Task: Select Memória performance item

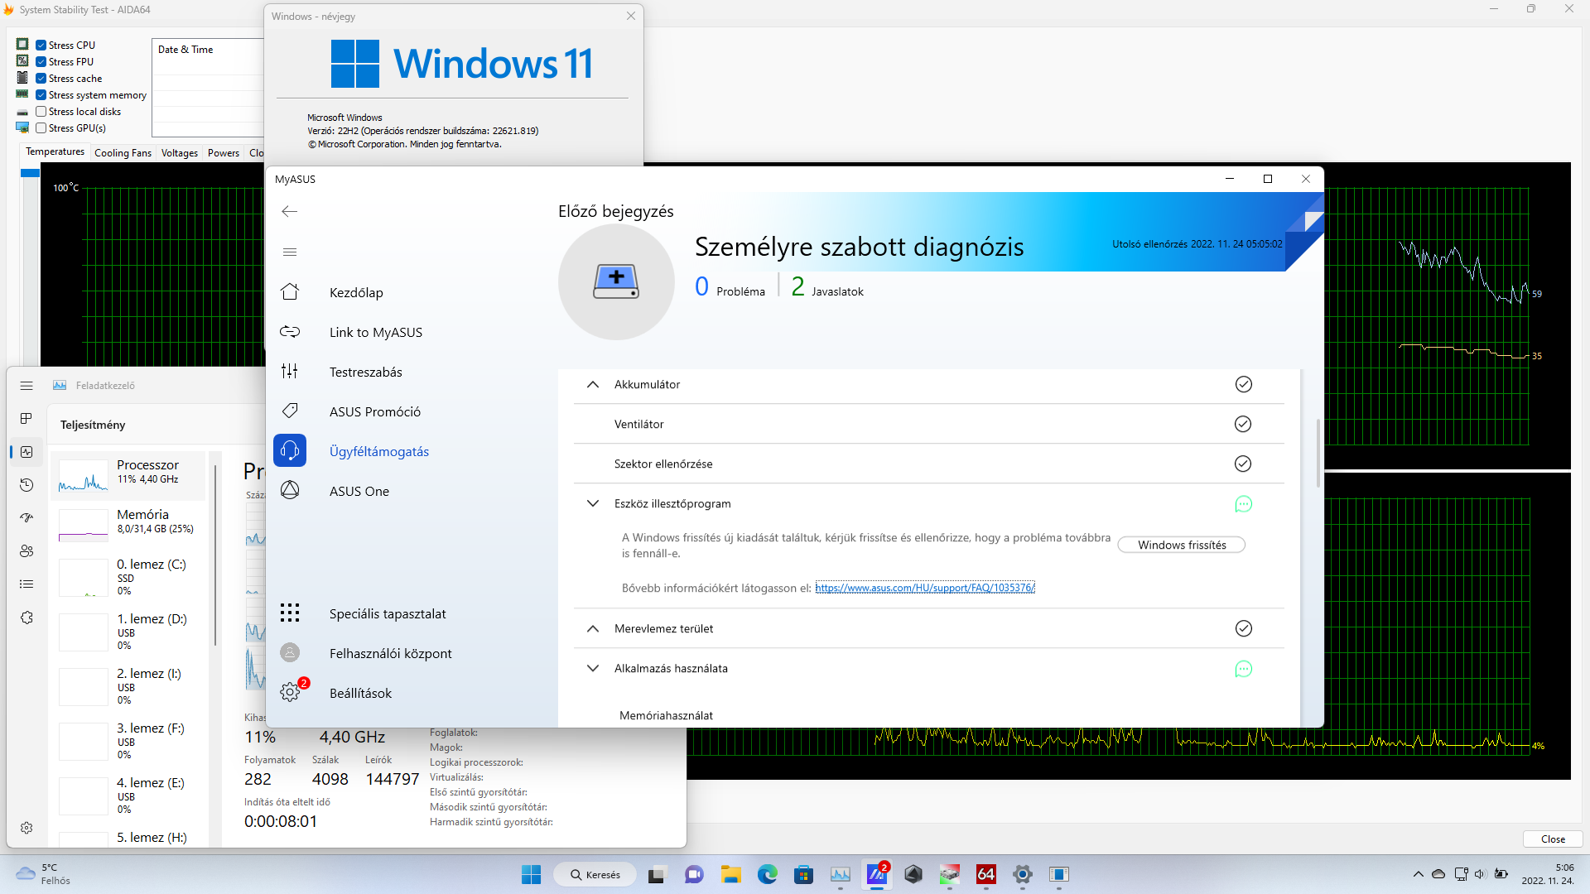Action: (x=128, y=525)
